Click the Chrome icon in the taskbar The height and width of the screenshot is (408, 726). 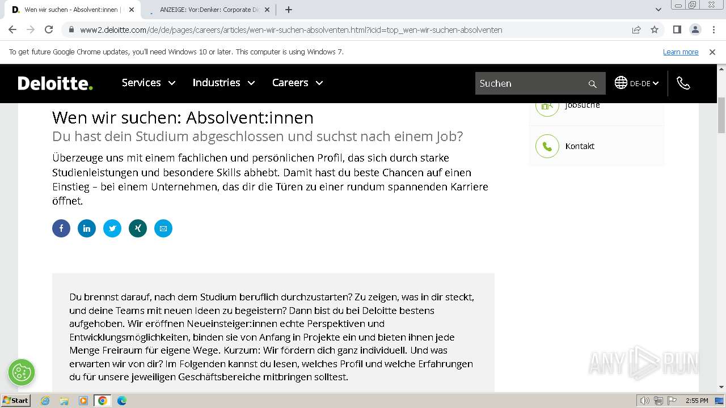[103, 401]
